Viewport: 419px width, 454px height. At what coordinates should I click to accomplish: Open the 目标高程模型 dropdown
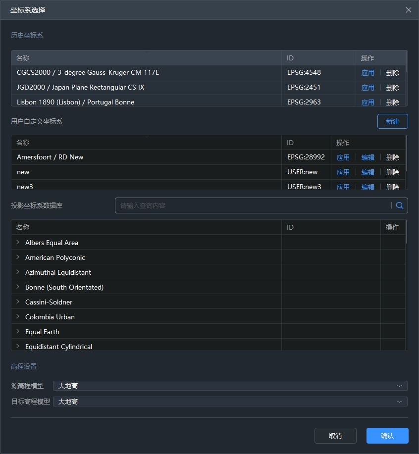coord(230,402)
